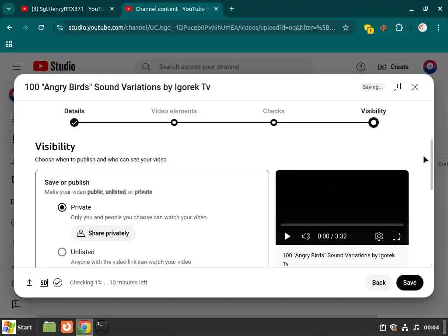The image size is (448, 336).
Task: Enter fullscreen in the video preview
Action: point(396,236)
